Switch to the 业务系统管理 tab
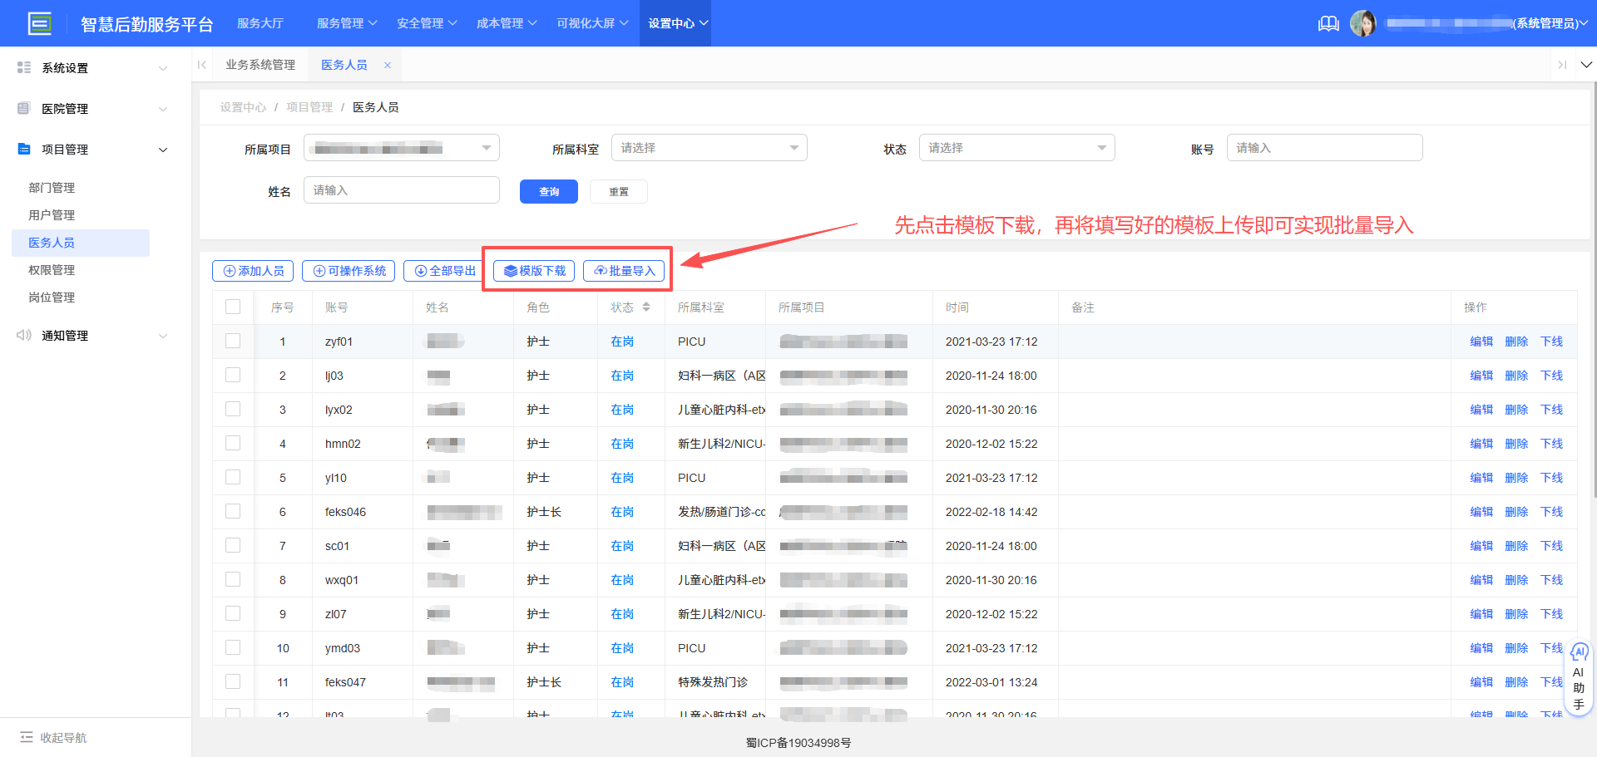Screen dimensions: 1597x757 tap(260, 65)
